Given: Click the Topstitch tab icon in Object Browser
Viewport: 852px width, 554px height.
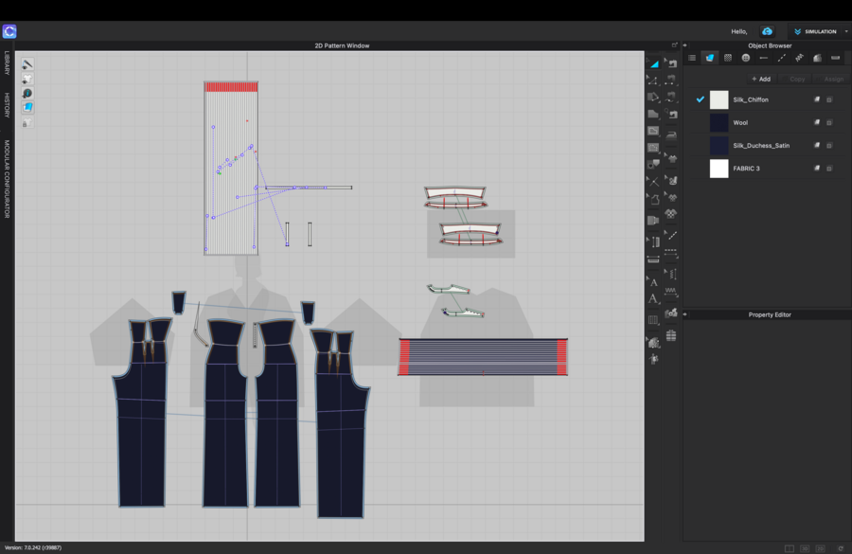Looking at the screenshot, I should point(782,58).
